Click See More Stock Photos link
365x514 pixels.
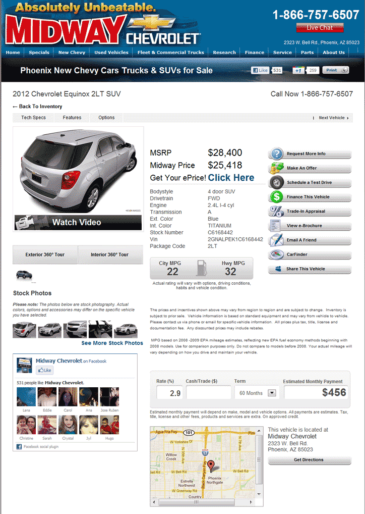coord(112,343)
